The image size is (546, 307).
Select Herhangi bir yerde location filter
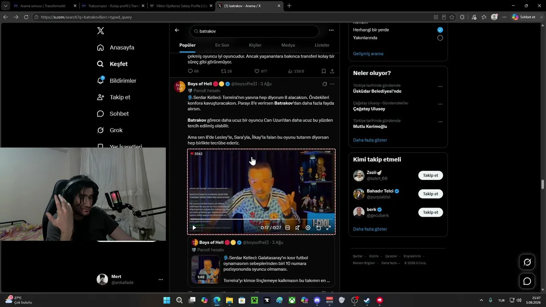coord(440,30)
